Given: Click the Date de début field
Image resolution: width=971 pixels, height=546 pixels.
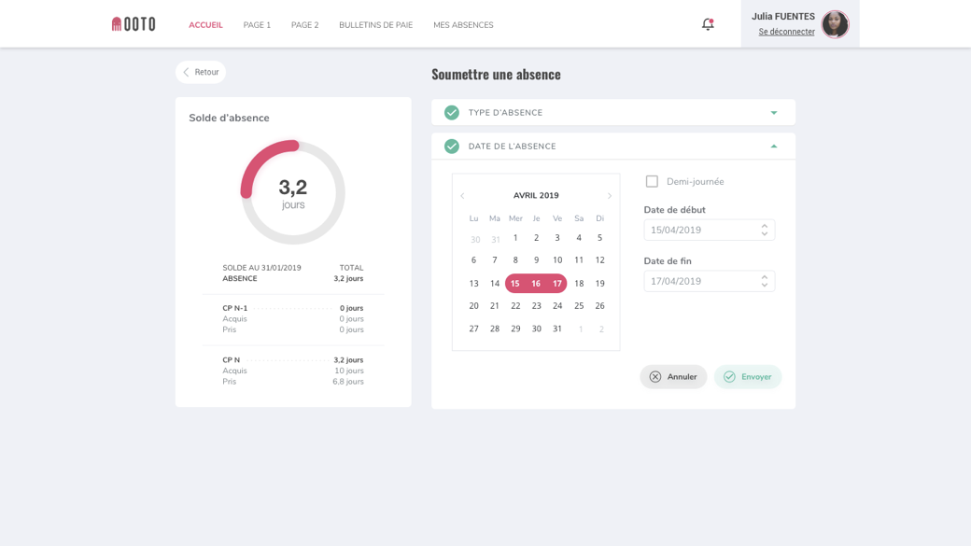Looking at the screenshot, I should (x=709, y=230).
